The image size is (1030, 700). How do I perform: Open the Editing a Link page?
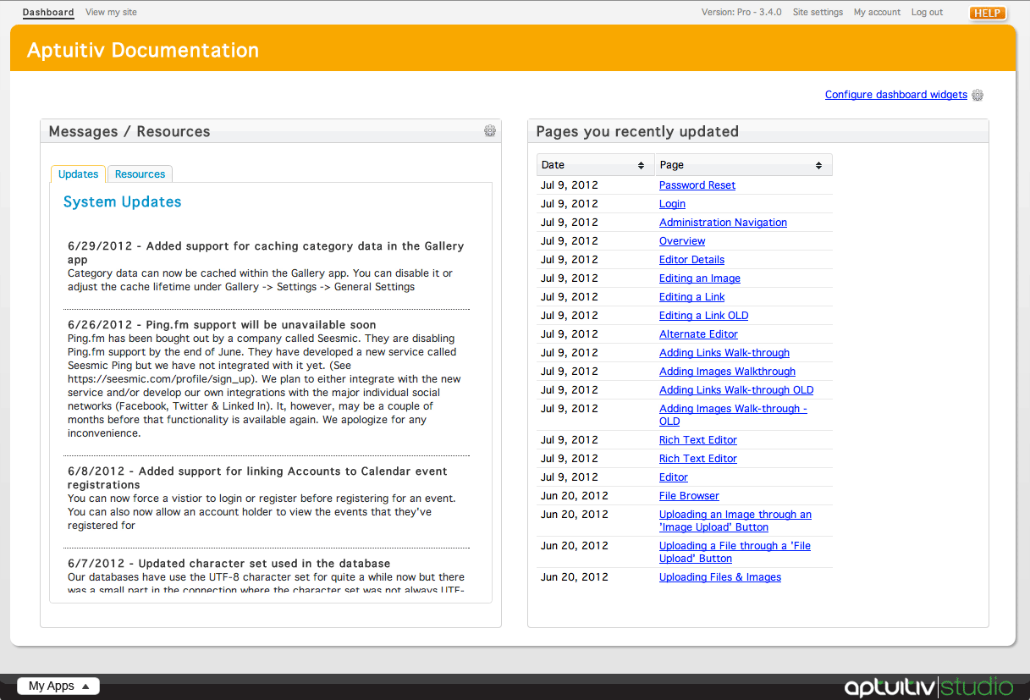(692, 297)
